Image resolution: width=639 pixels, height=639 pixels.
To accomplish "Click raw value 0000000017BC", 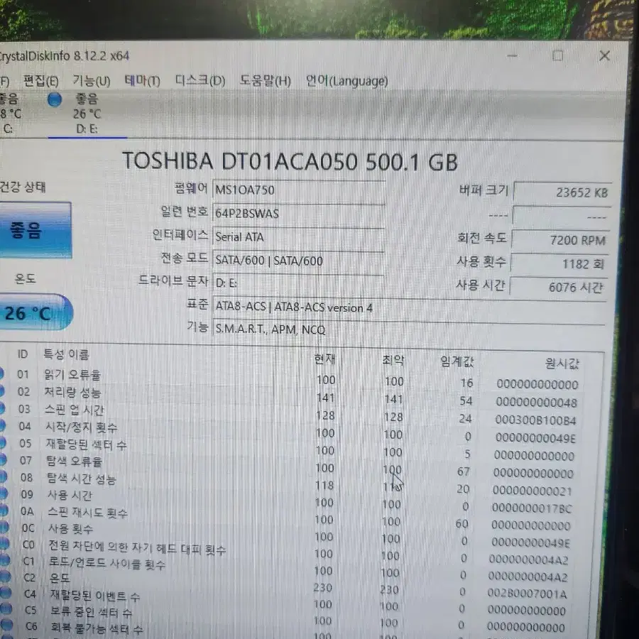I will 531,508.
